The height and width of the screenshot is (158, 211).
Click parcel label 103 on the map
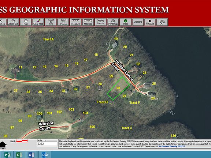71,109
